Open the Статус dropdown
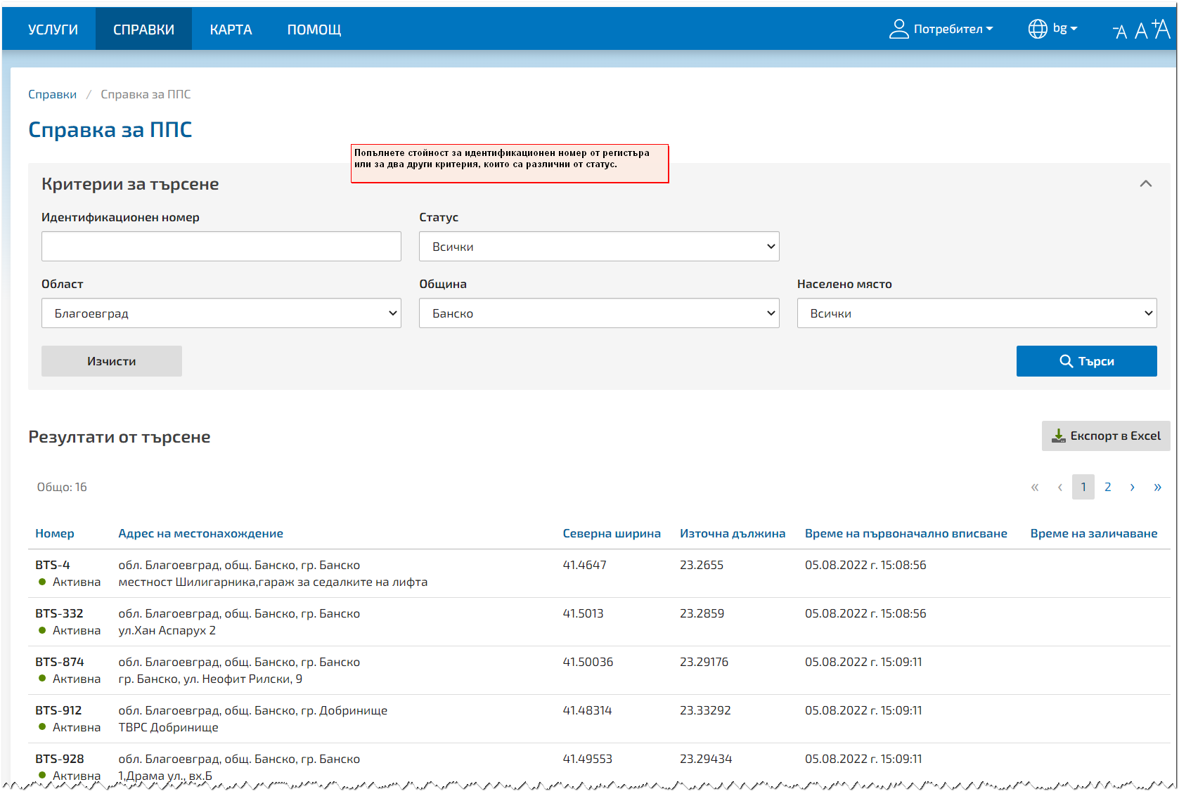The width and height of the screenshot is (1179, 796). click(x=599, y=247)
